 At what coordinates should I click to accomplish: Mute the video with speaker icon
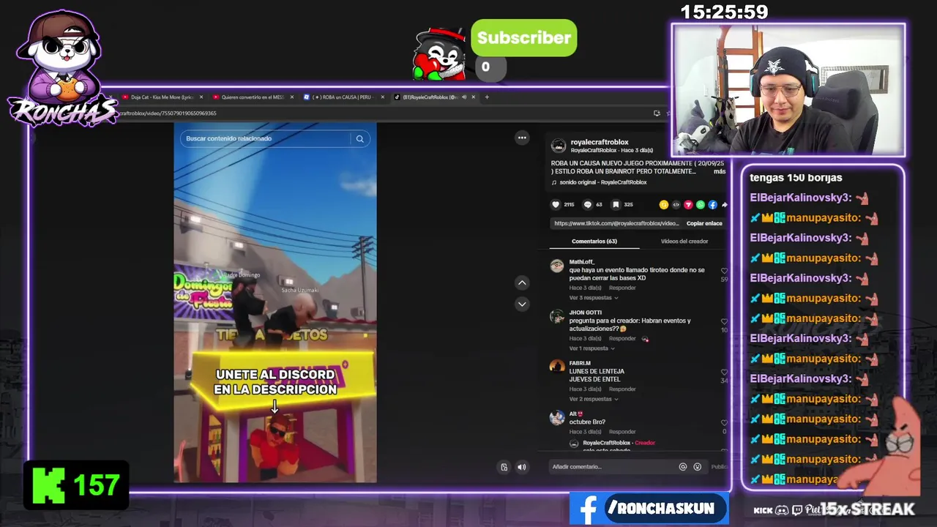pos(521,467)
